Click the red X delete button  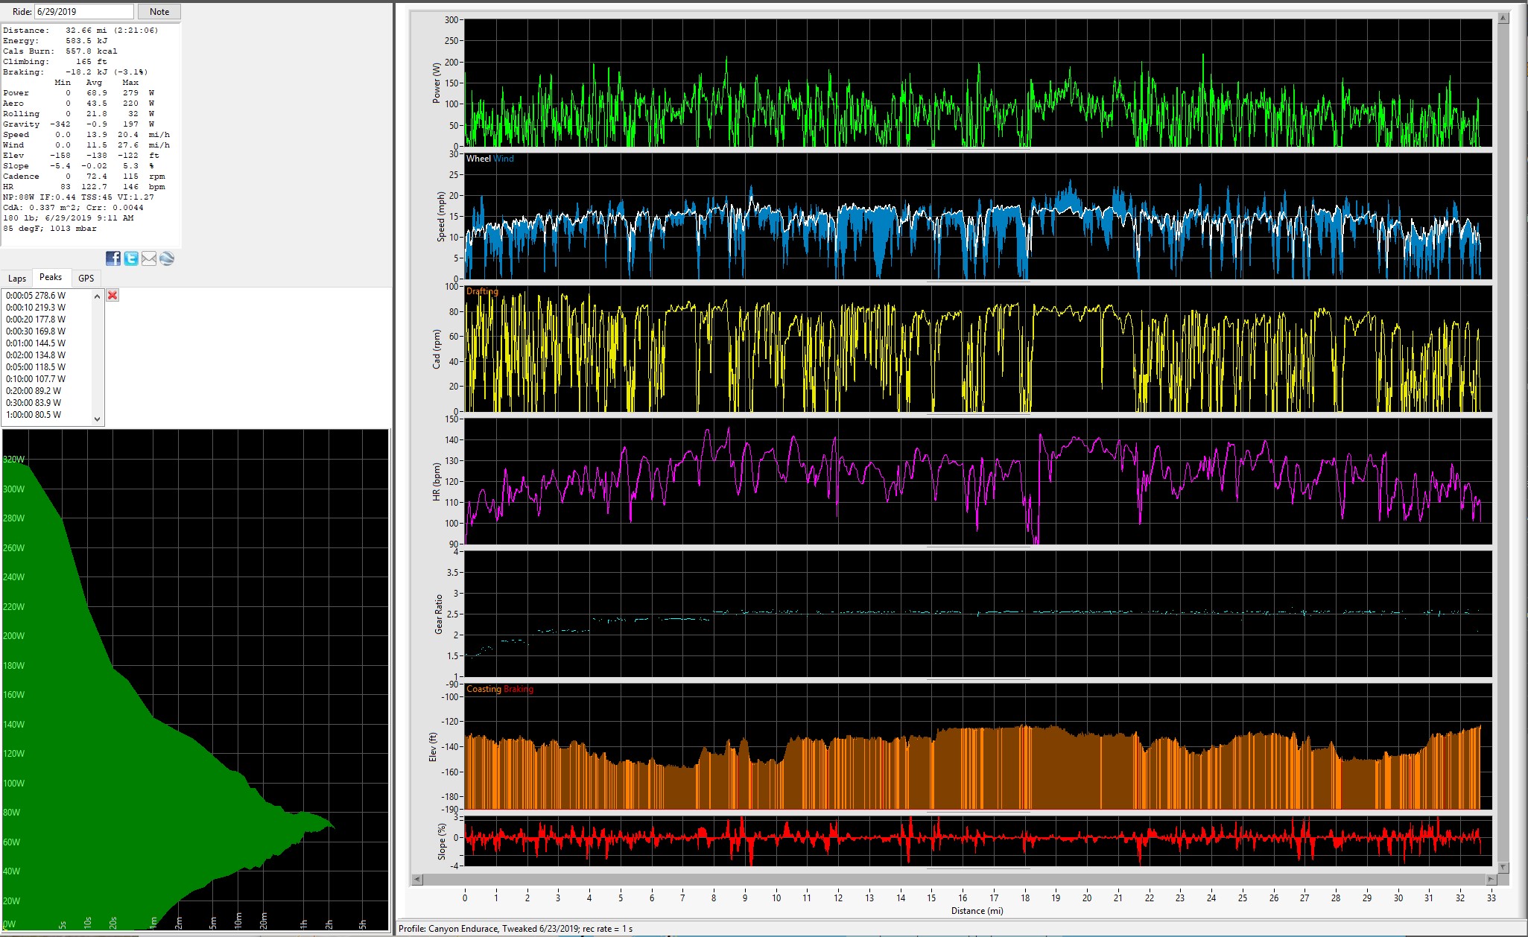(112, 296)
